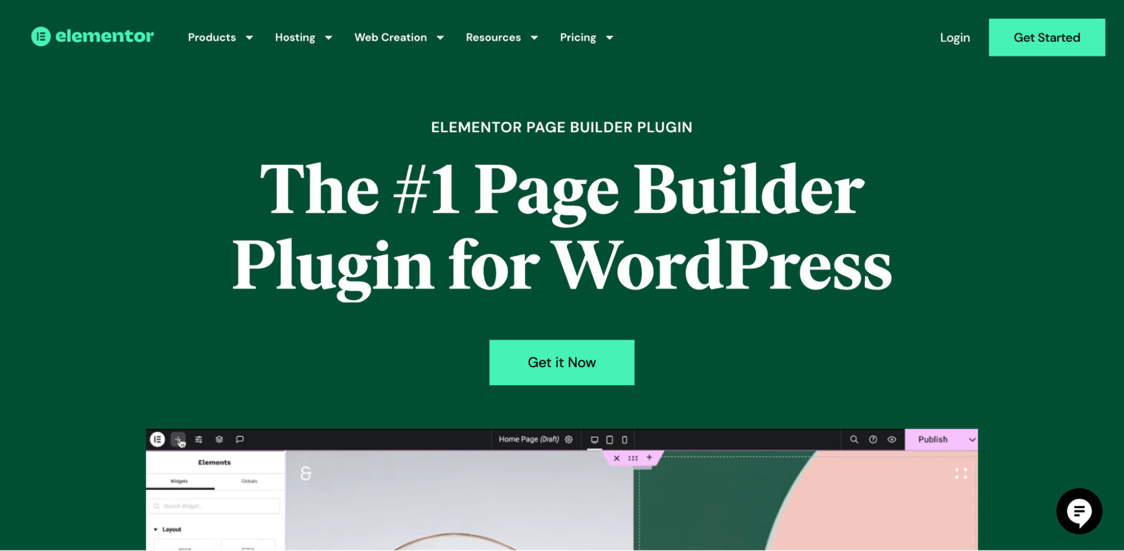
Task: Click the Publish button in editor
Action: (933, 440)
